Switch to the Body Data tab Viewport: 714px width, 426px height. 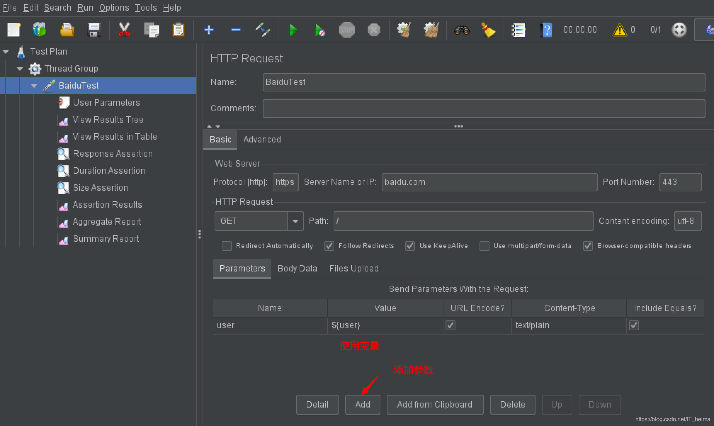pos(297,269)
